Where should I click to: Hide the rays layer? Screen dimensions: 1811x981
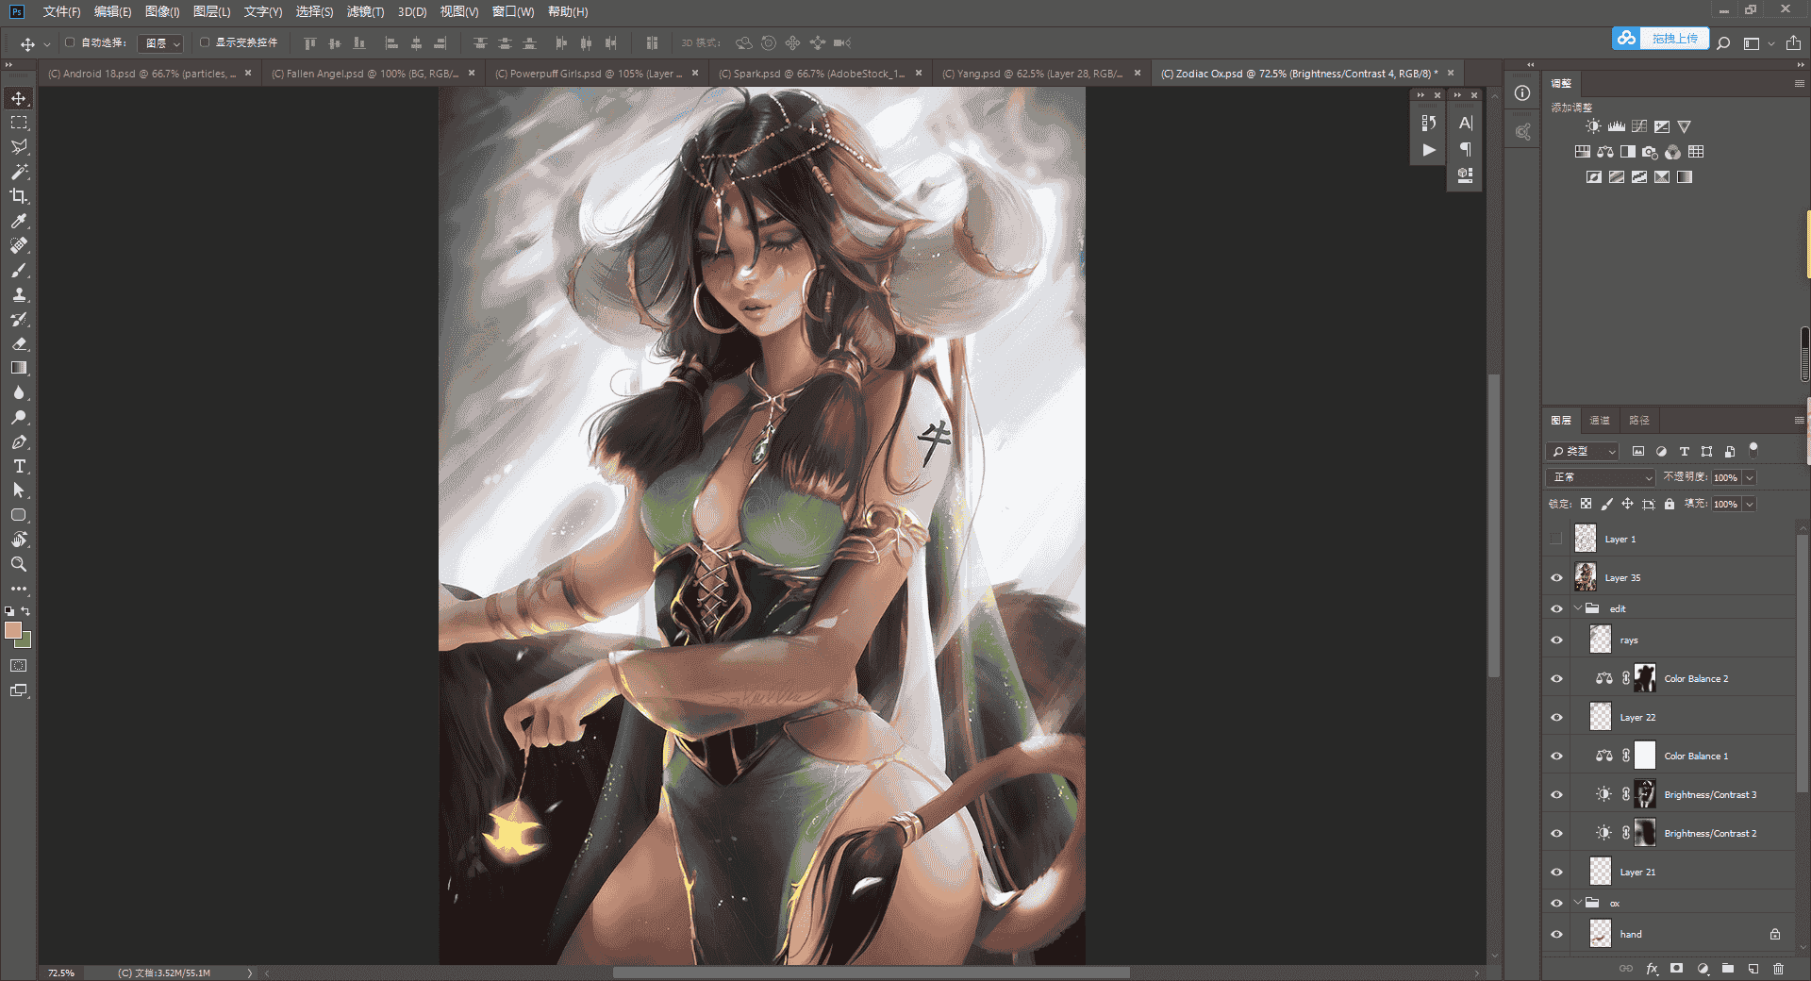[1556, 640]
